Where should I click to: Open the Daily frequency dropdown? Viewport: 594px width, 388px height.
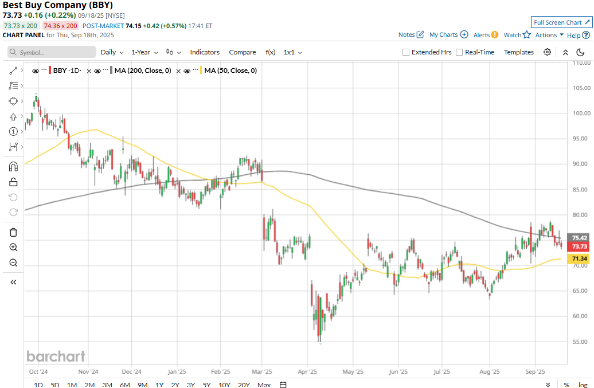(112, 52)
